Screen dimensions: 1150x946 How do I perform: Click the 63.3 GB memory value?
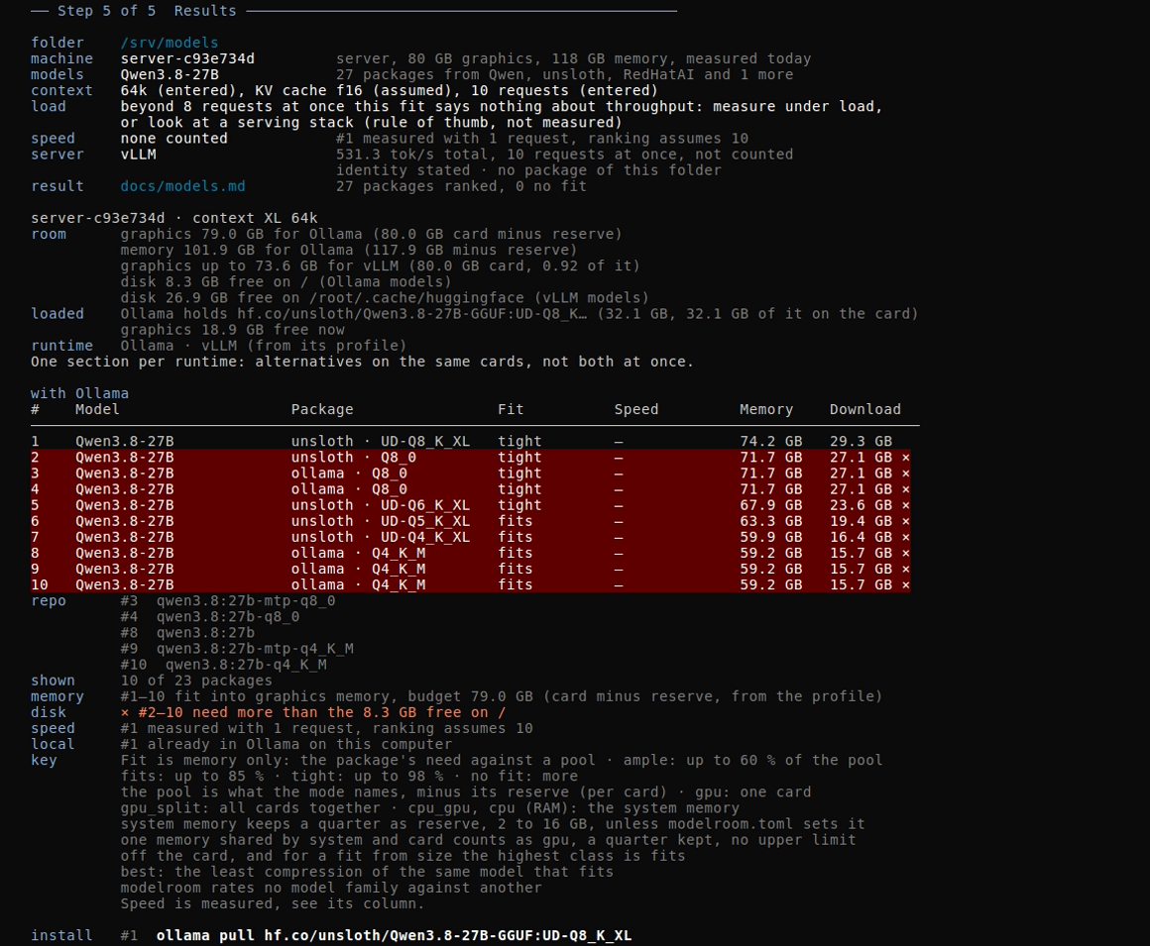(x=771, y=521)
